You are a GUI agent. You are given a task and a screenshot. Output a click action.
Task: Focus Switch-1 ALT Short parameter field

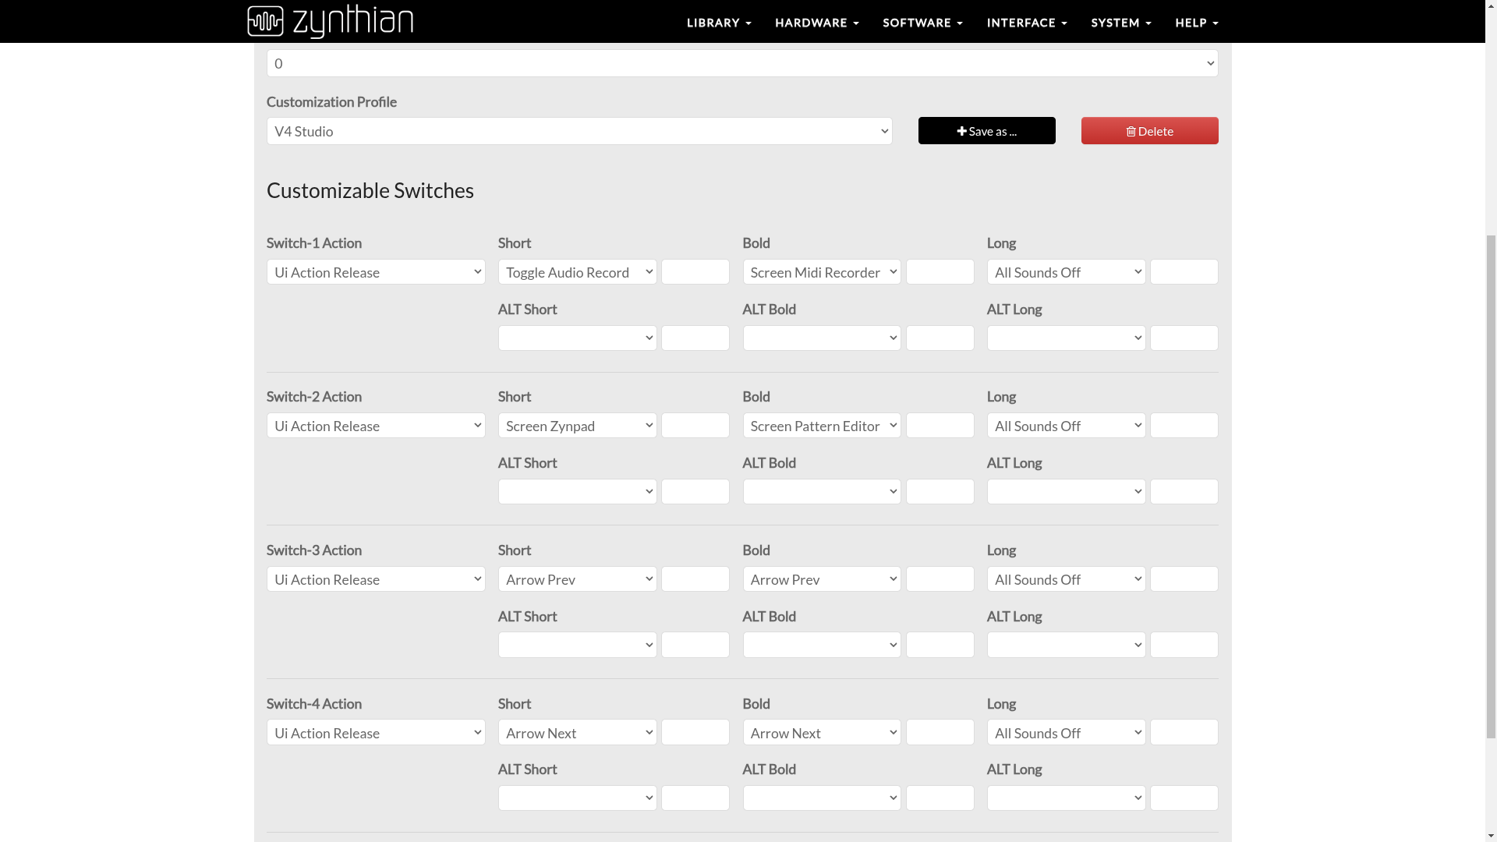coord(695,338)
